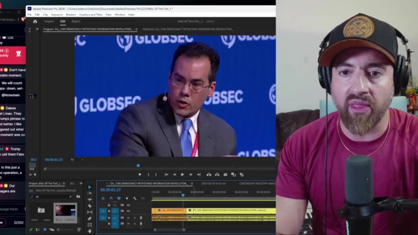Click the timeline zoom scrollbar at the bottom
This screenshot has width=418, height=235.
click(169, 230)
